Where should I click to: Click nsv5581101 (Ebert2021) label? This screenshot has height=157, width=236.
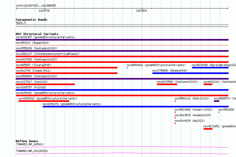click(192, 98)
